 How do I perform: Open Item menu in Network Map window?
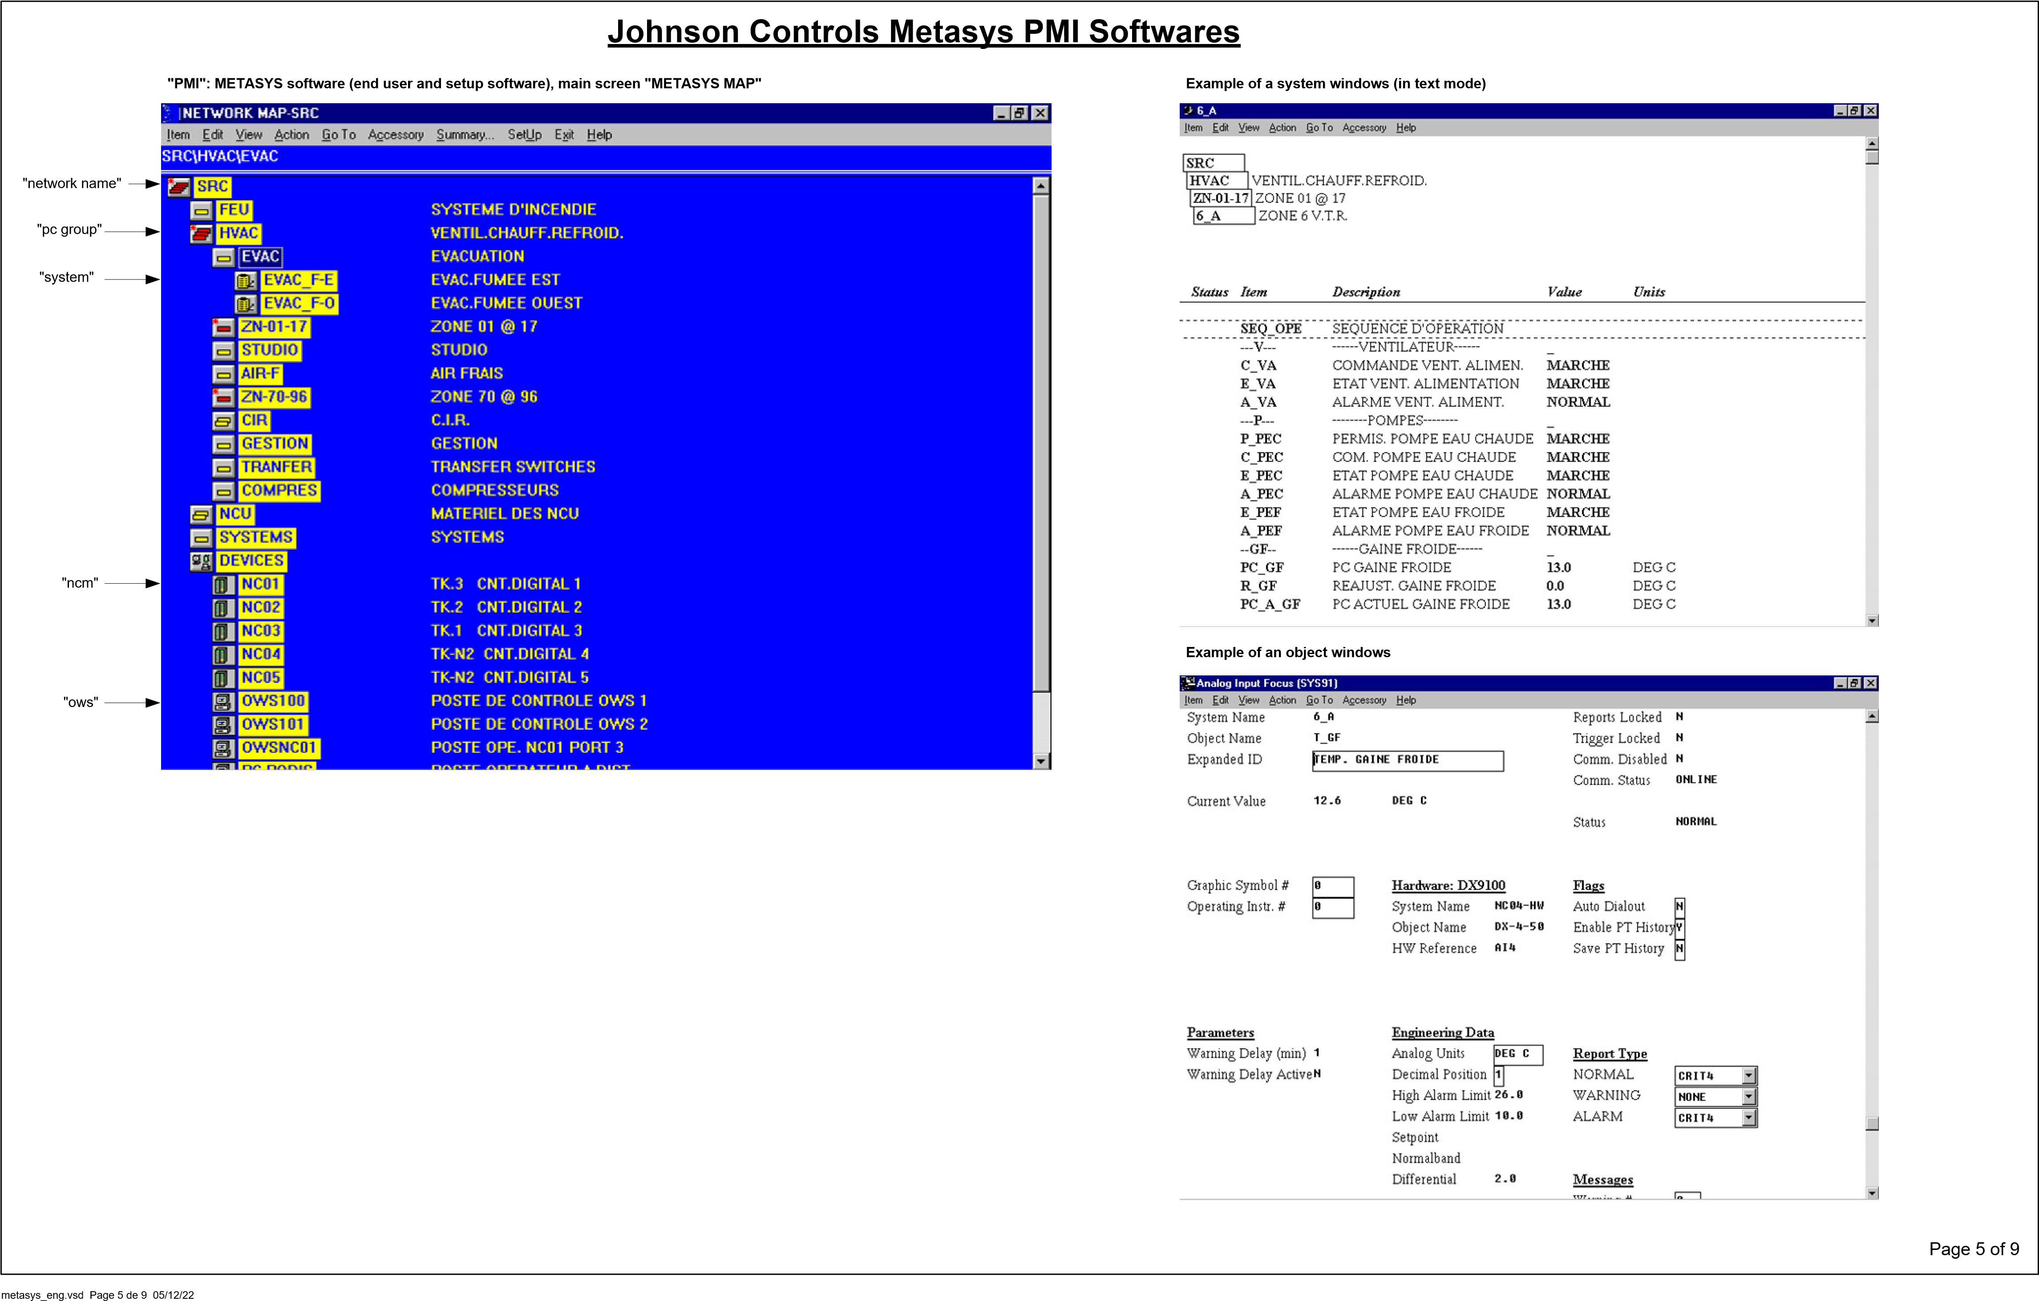pyautogui.click(x=178, y=134)
